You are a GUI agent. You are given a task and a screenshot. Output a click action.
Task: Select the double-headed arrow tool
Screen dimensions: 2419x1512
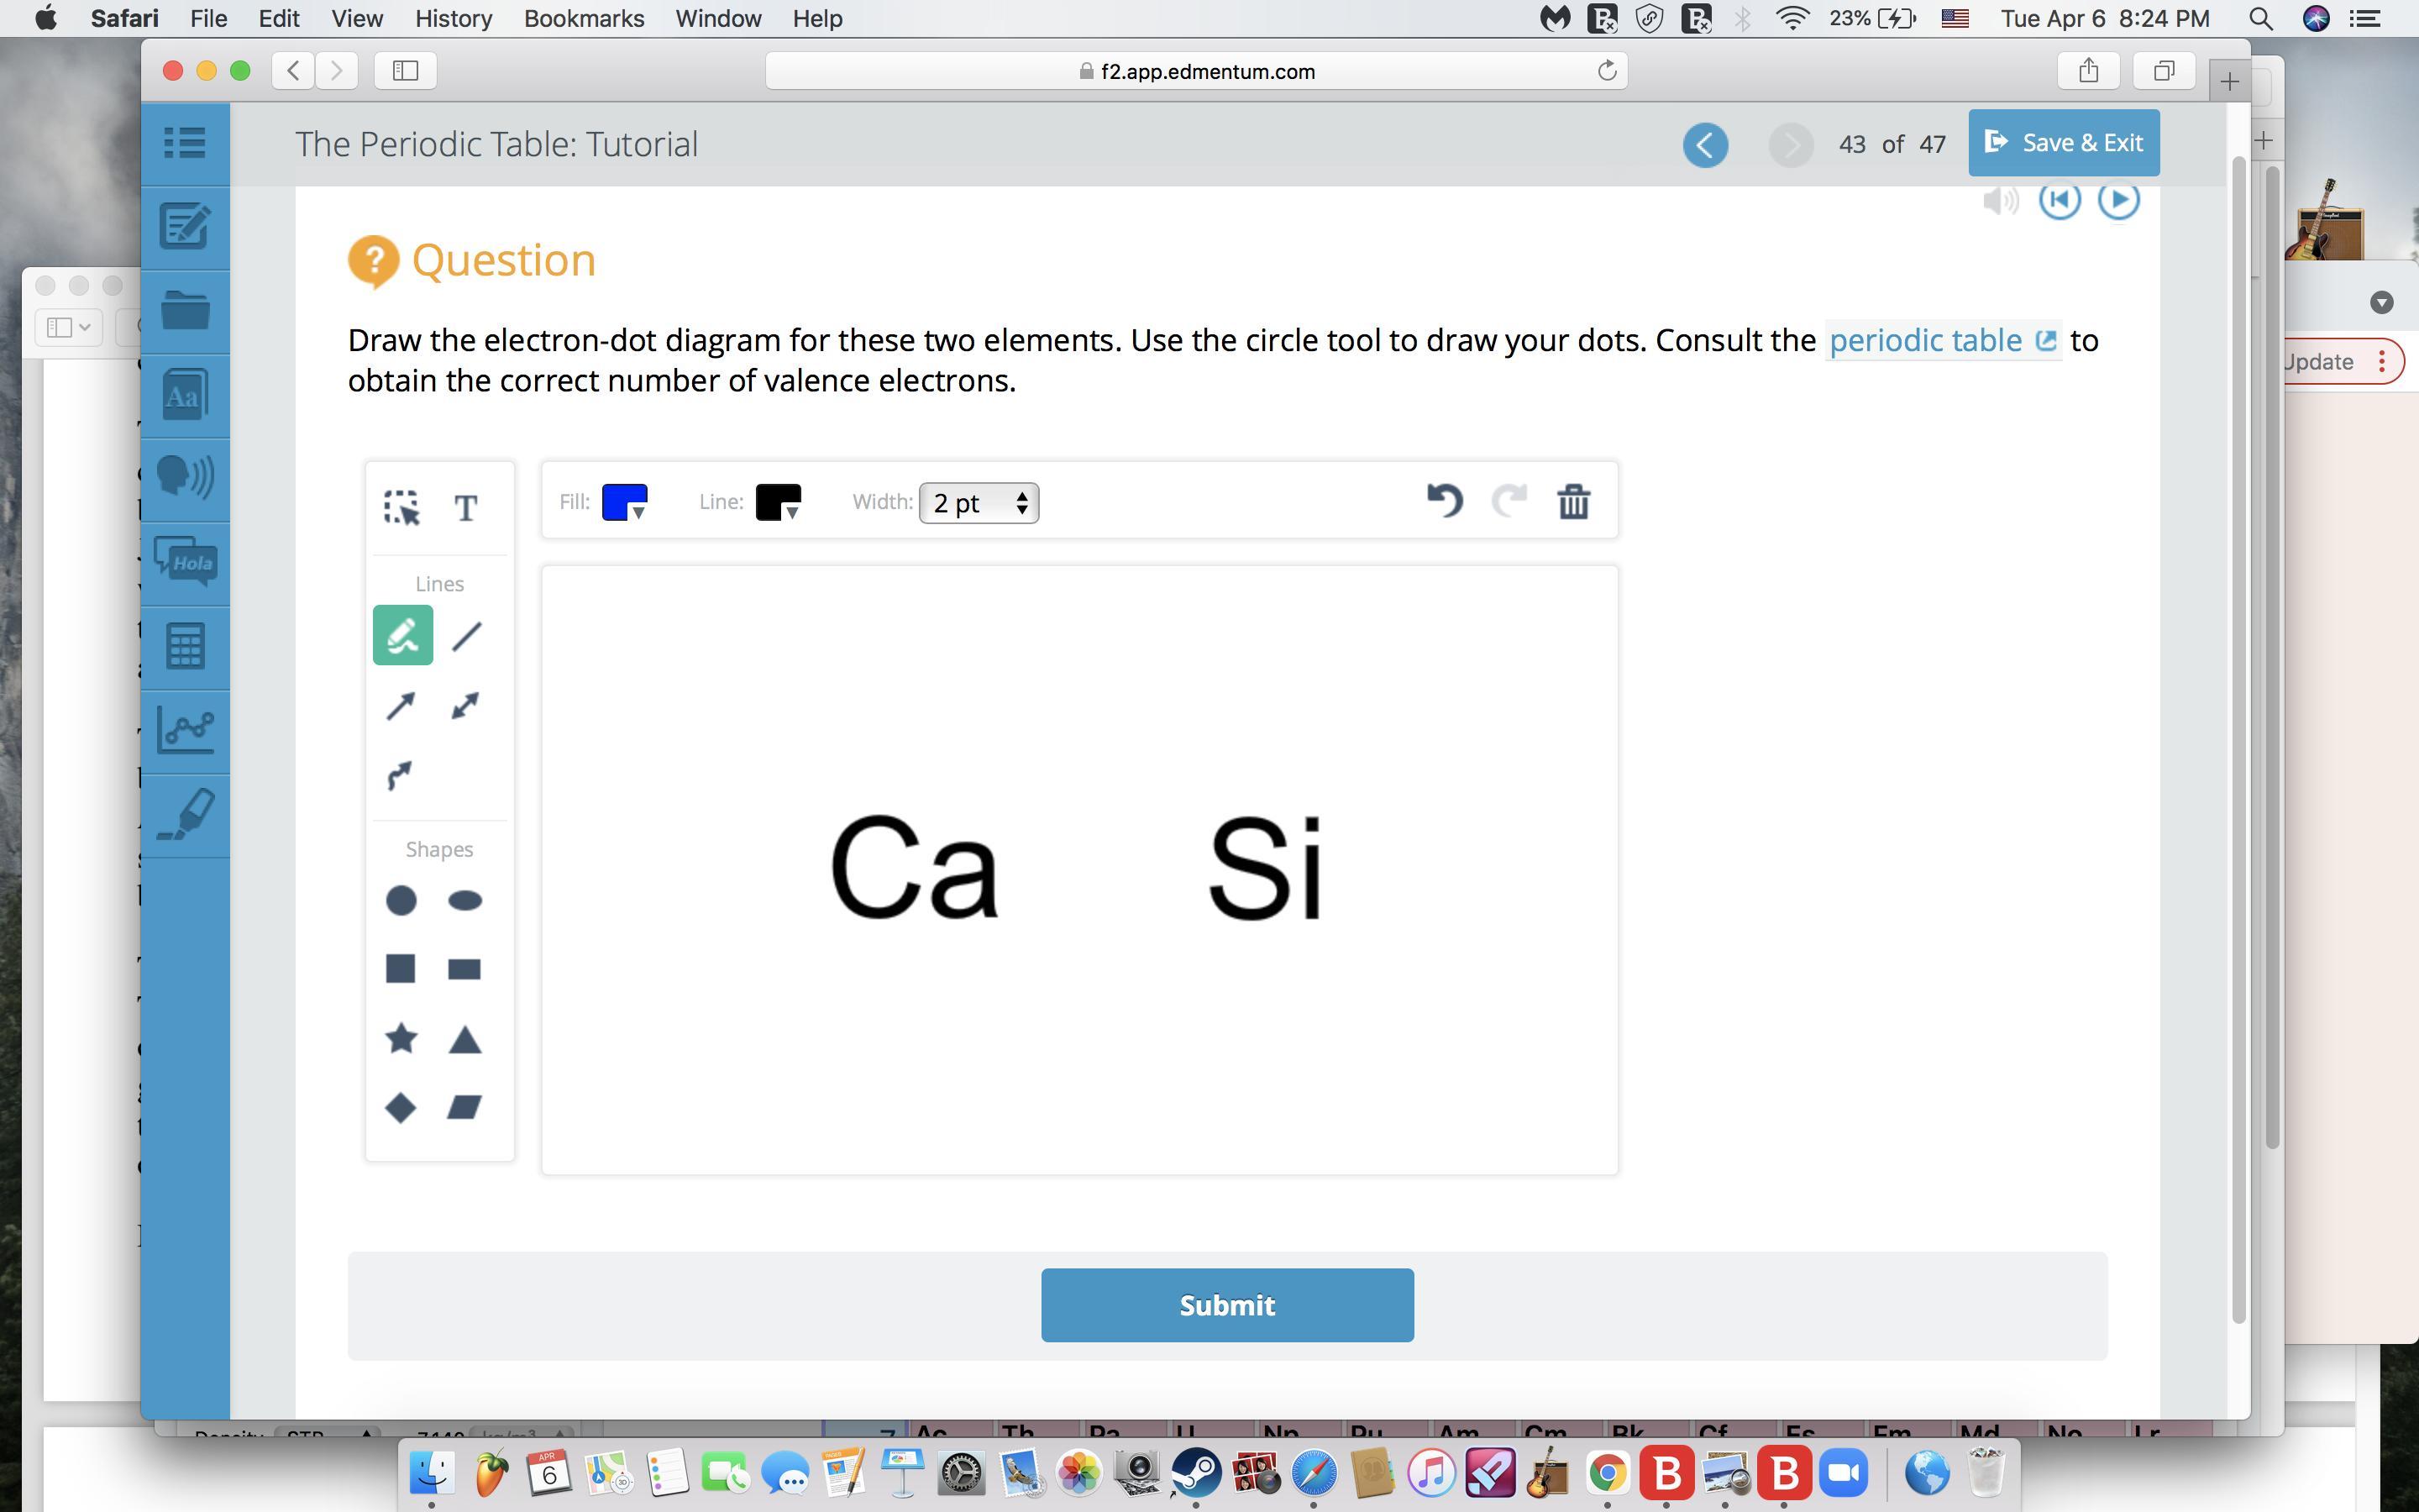(x=464, y=706)
